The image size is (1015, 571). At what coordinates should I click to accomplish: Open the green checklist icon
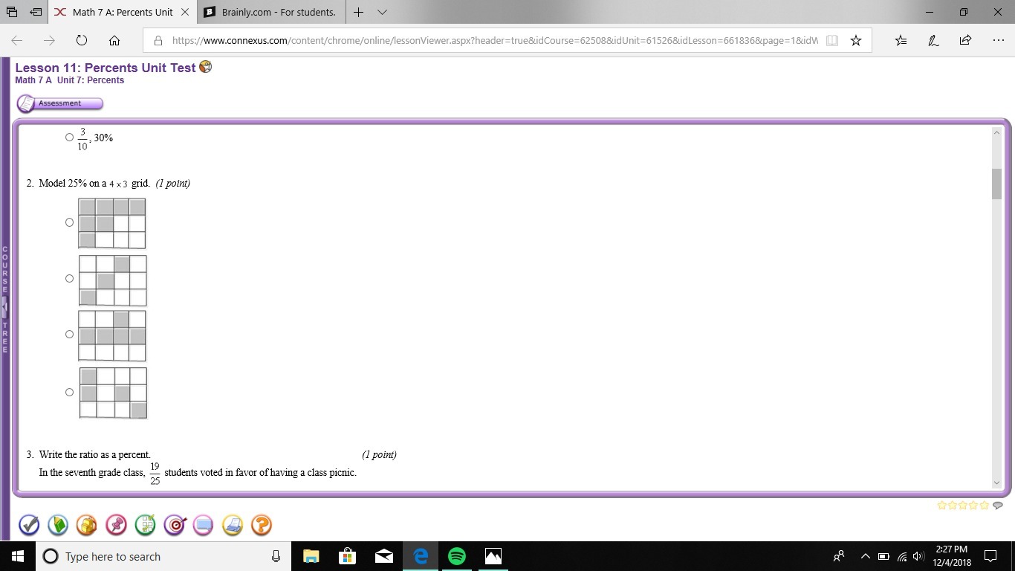tap(145, 525)
